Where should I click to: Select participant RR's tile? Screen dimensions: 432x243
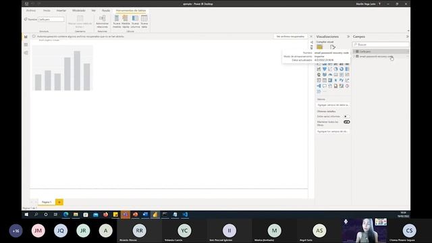click(x=140, y=231)
